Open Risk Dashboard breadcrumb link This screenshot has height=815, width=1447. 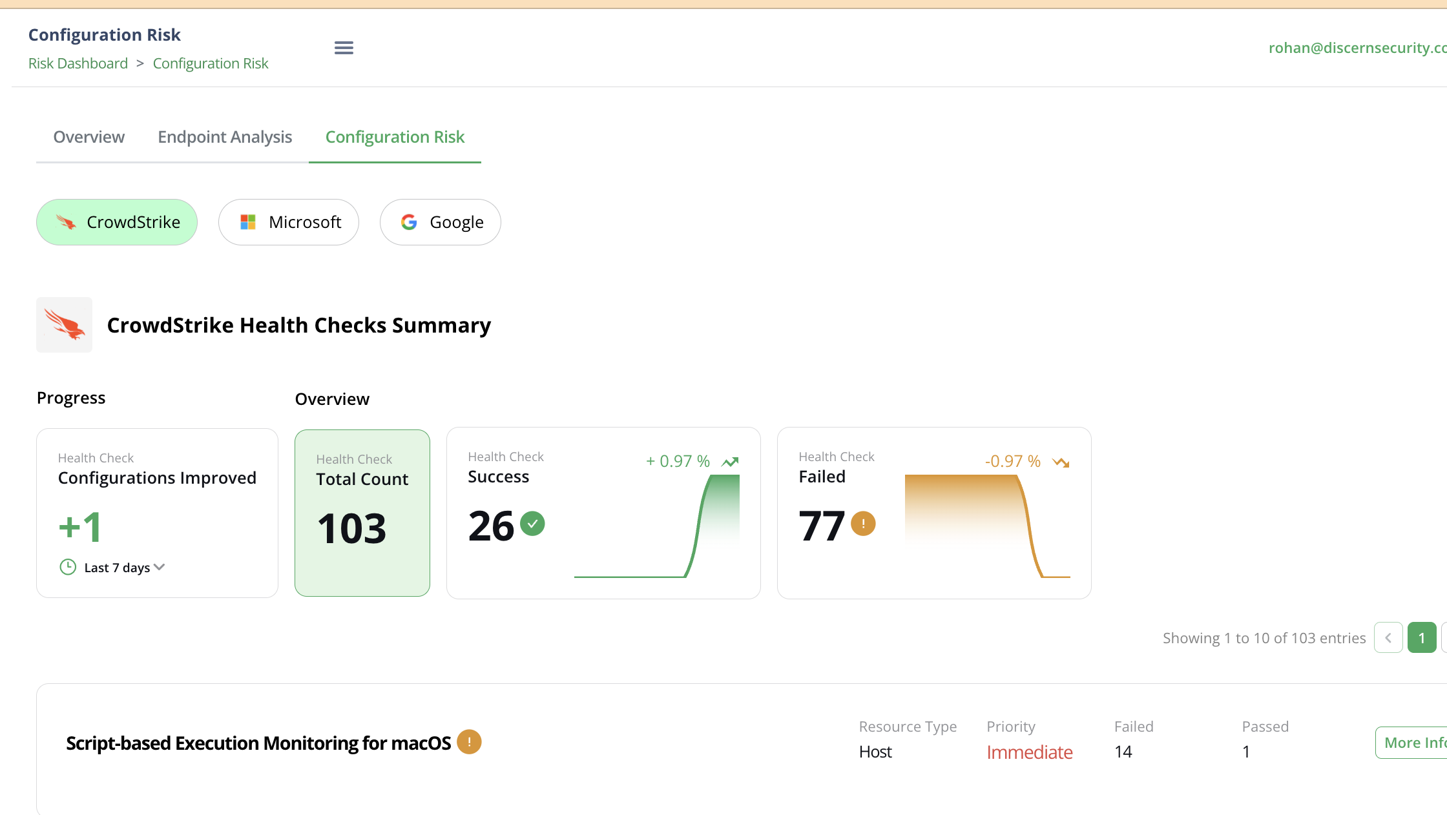[x=78, y=63]
